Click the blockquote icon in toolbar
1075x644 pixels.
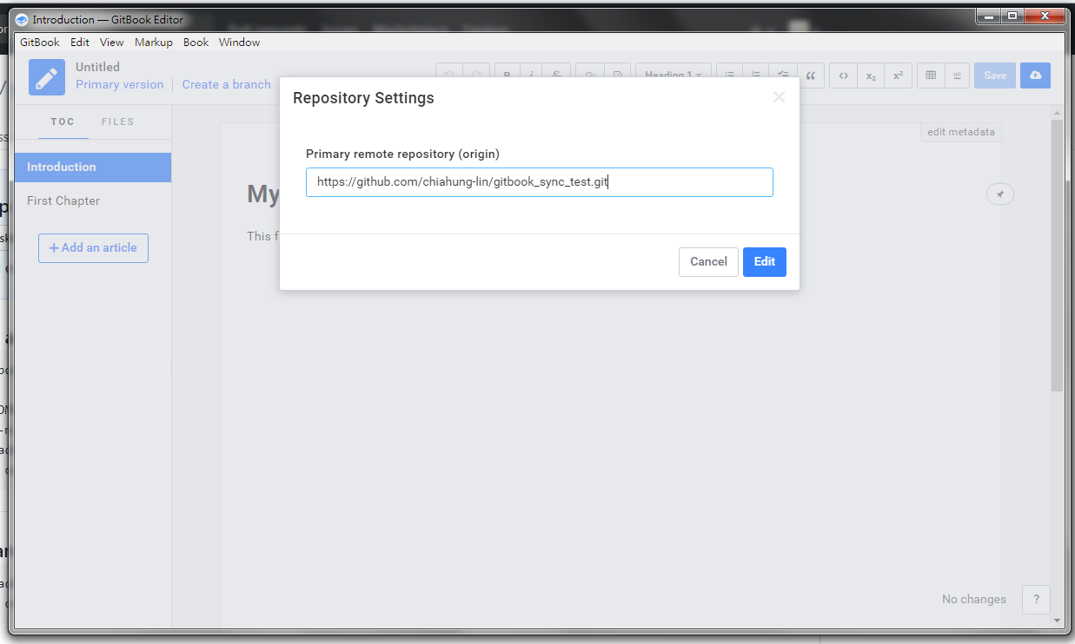[811, 76]
